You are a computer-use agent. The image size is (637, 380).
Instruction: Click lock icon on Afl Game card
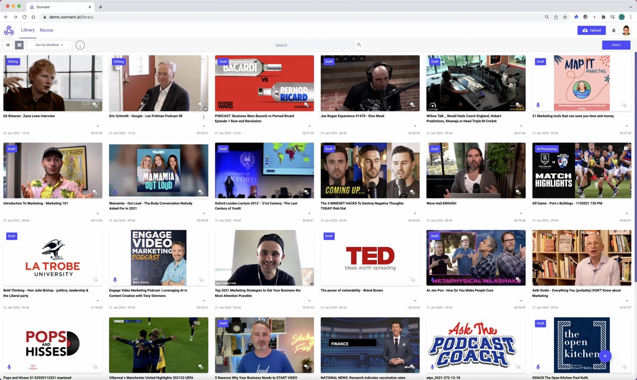coord(626,148)
